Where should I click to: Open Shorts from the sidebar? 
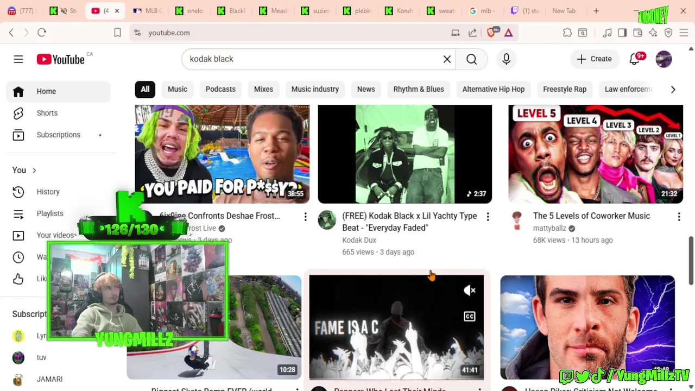(59, 113)
